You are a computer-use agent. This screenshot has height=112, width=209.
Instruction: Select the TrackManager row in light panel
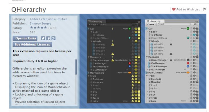(x=172, y=66)
